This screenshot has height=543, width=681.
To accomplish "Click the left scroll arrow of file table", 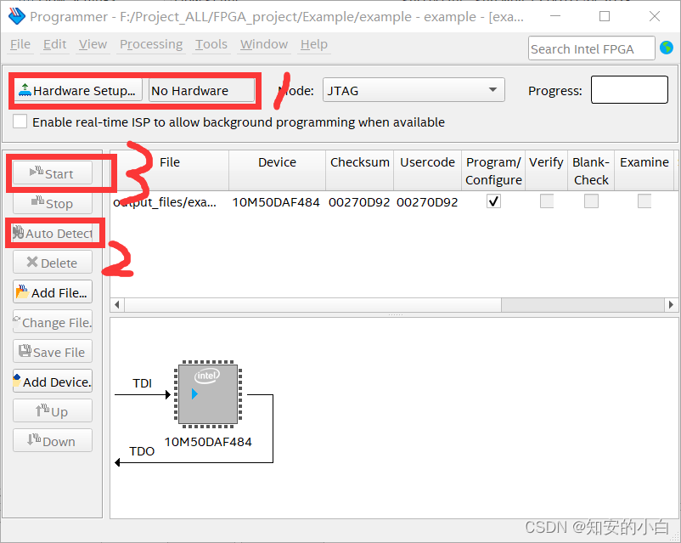I will (117, 305).
